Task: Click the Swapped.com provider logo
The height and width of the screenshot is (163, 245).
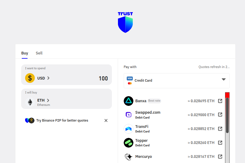Action: click(x=129, y=115)
